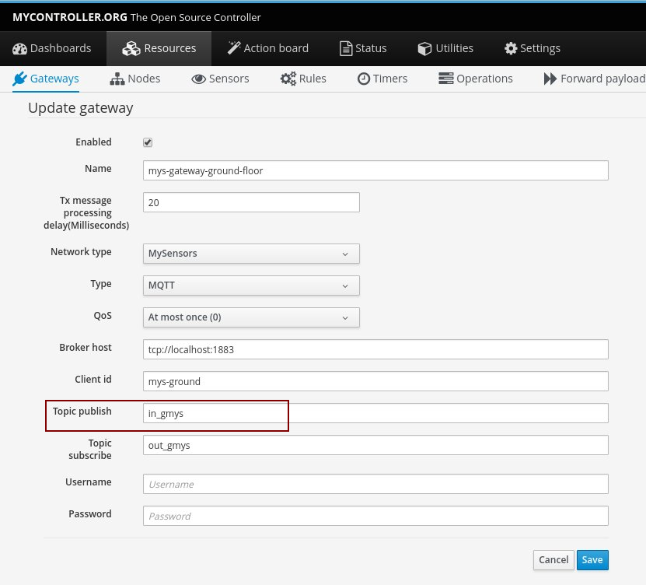
Task: Click the Broker host input field
Action: (x=375, y=349)
